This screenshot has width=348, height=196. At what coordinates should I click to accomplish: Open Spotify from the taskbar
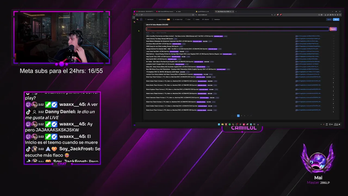coord(229,124)
